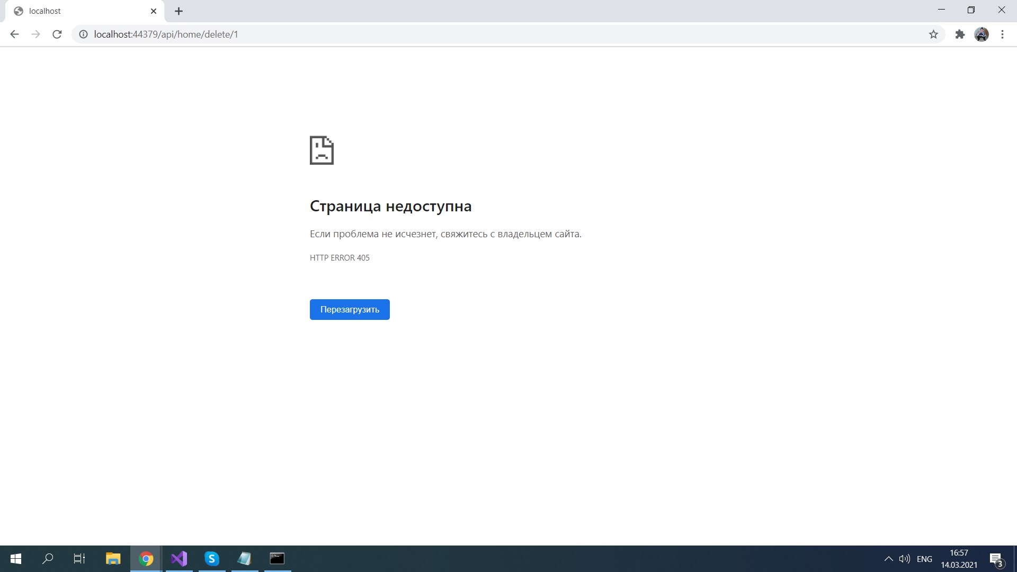Open the clock and date 16:57
The width and height of the screenshot is (1017, 572).
point(959,559)
